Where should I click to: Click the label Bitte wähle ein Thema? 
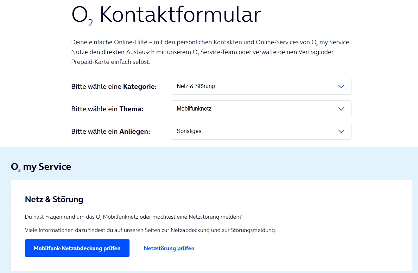tap(107, 109)
